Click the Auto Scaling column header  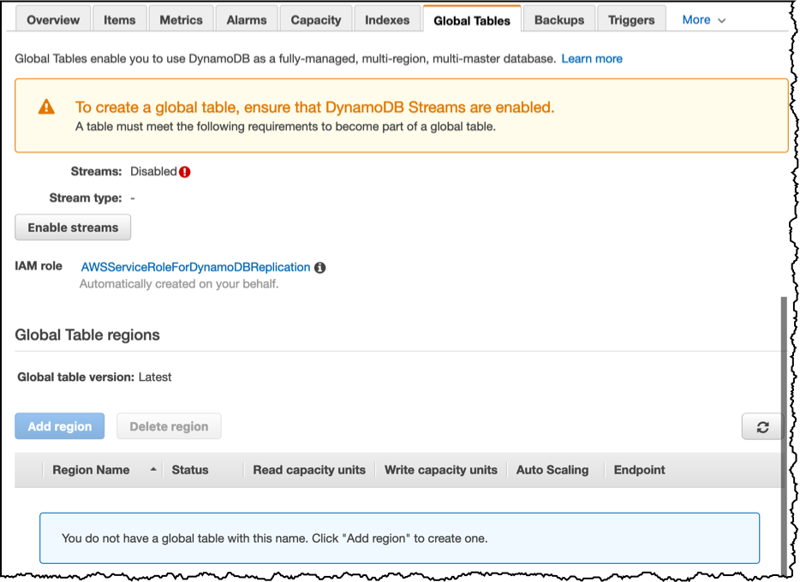coord(552,470)
